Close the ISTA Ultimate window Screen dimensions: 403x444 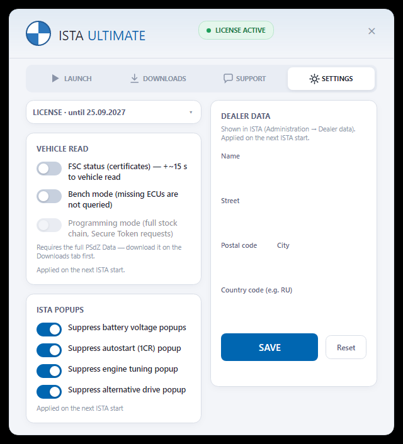pos(372,31)
